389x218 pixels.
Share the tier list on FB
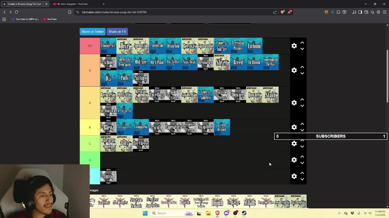[117, 31]
